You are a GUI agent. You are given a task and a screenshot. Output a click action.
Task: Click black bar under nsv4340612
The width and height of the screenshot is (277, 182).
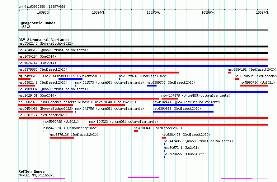(143, 53)
